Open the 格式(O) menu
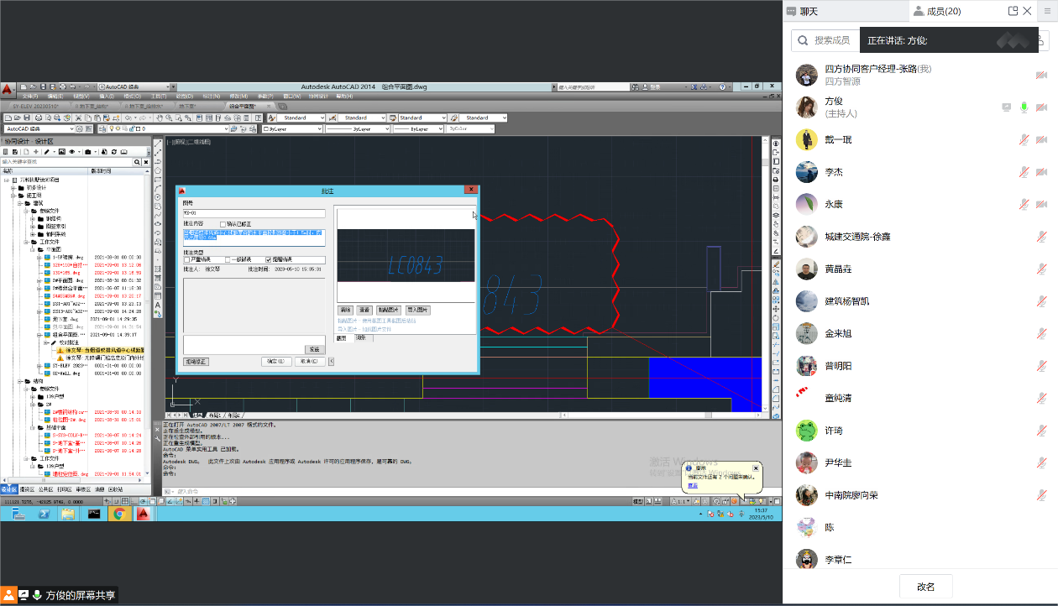This screenshot has height=606, width=1058. pos(132,97)
